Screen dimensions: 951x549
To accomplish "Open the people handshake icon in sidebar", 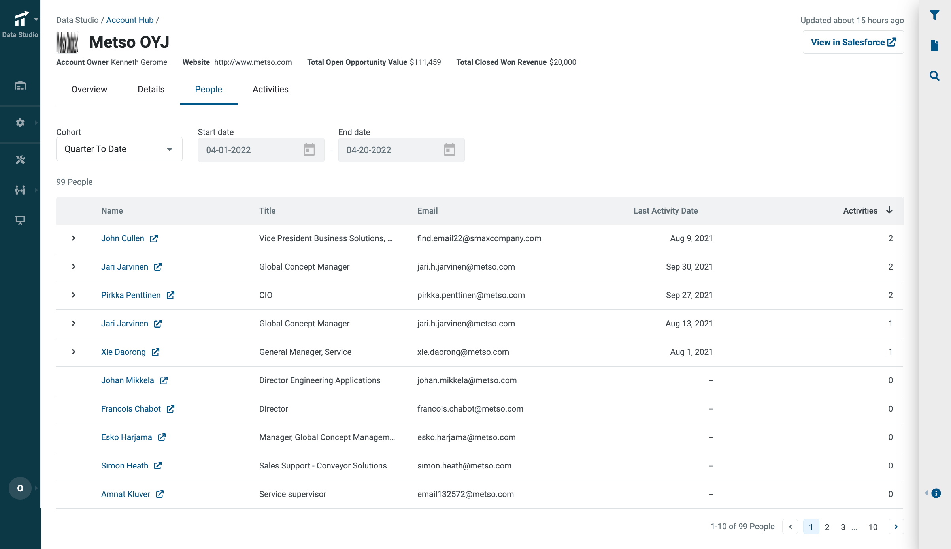I will point(20,190).
